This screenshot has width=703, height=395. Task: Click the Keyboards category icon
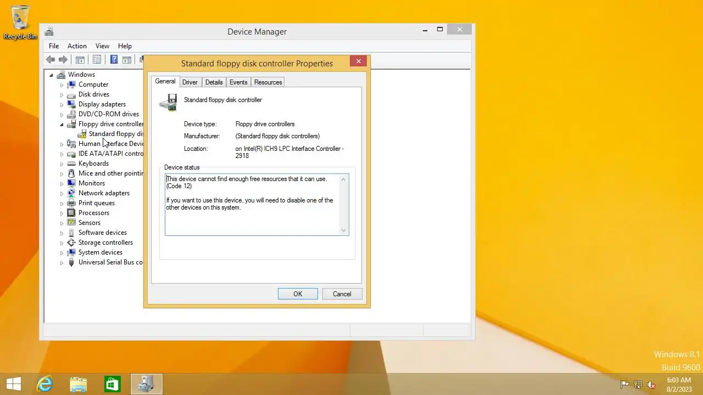point(71,163)
